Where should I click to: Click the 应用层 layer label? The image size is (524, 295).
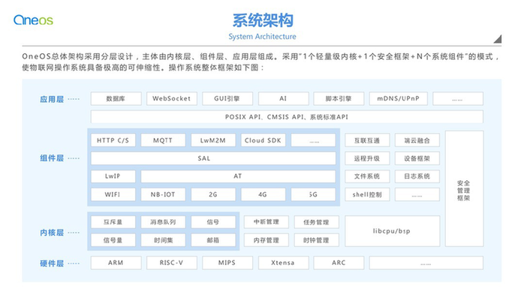coord(52,99)
